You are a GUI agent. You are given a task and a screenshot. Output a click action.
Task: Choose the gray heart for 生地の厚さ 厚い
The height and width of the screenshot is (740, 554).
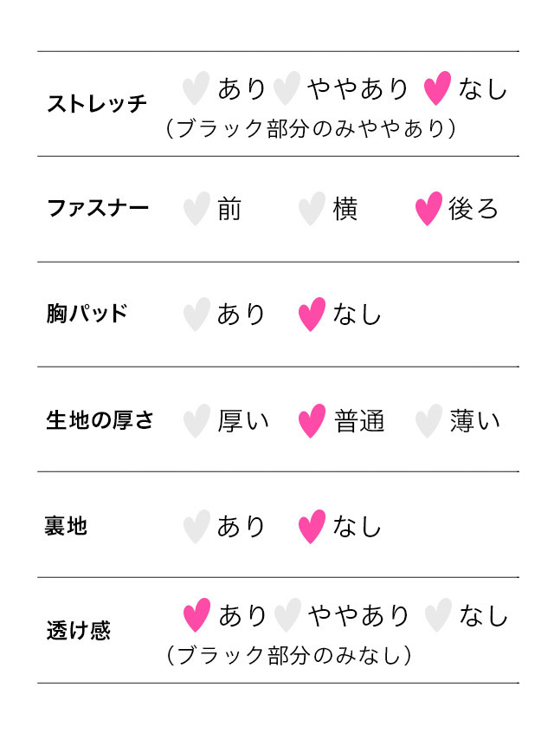pos(196,421)
